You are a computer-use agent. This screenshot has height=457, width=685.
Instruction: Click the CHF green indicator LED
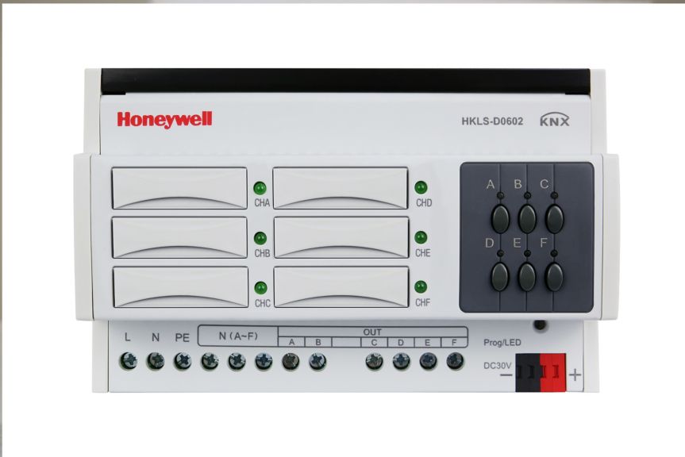421,286
